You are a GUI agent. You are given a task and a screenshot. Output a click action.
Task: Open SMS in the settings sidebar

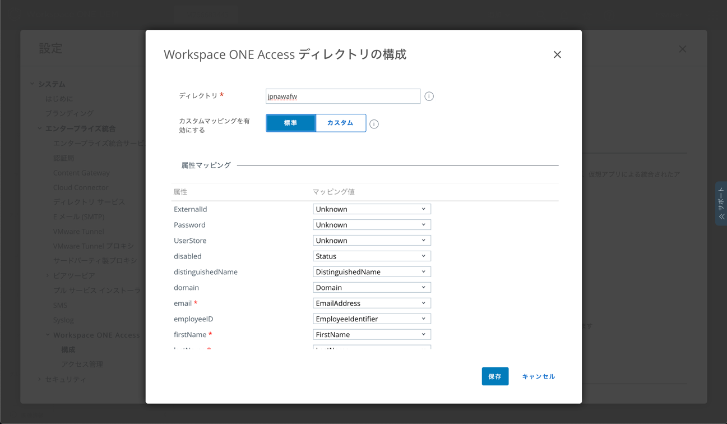pos(60,305)
